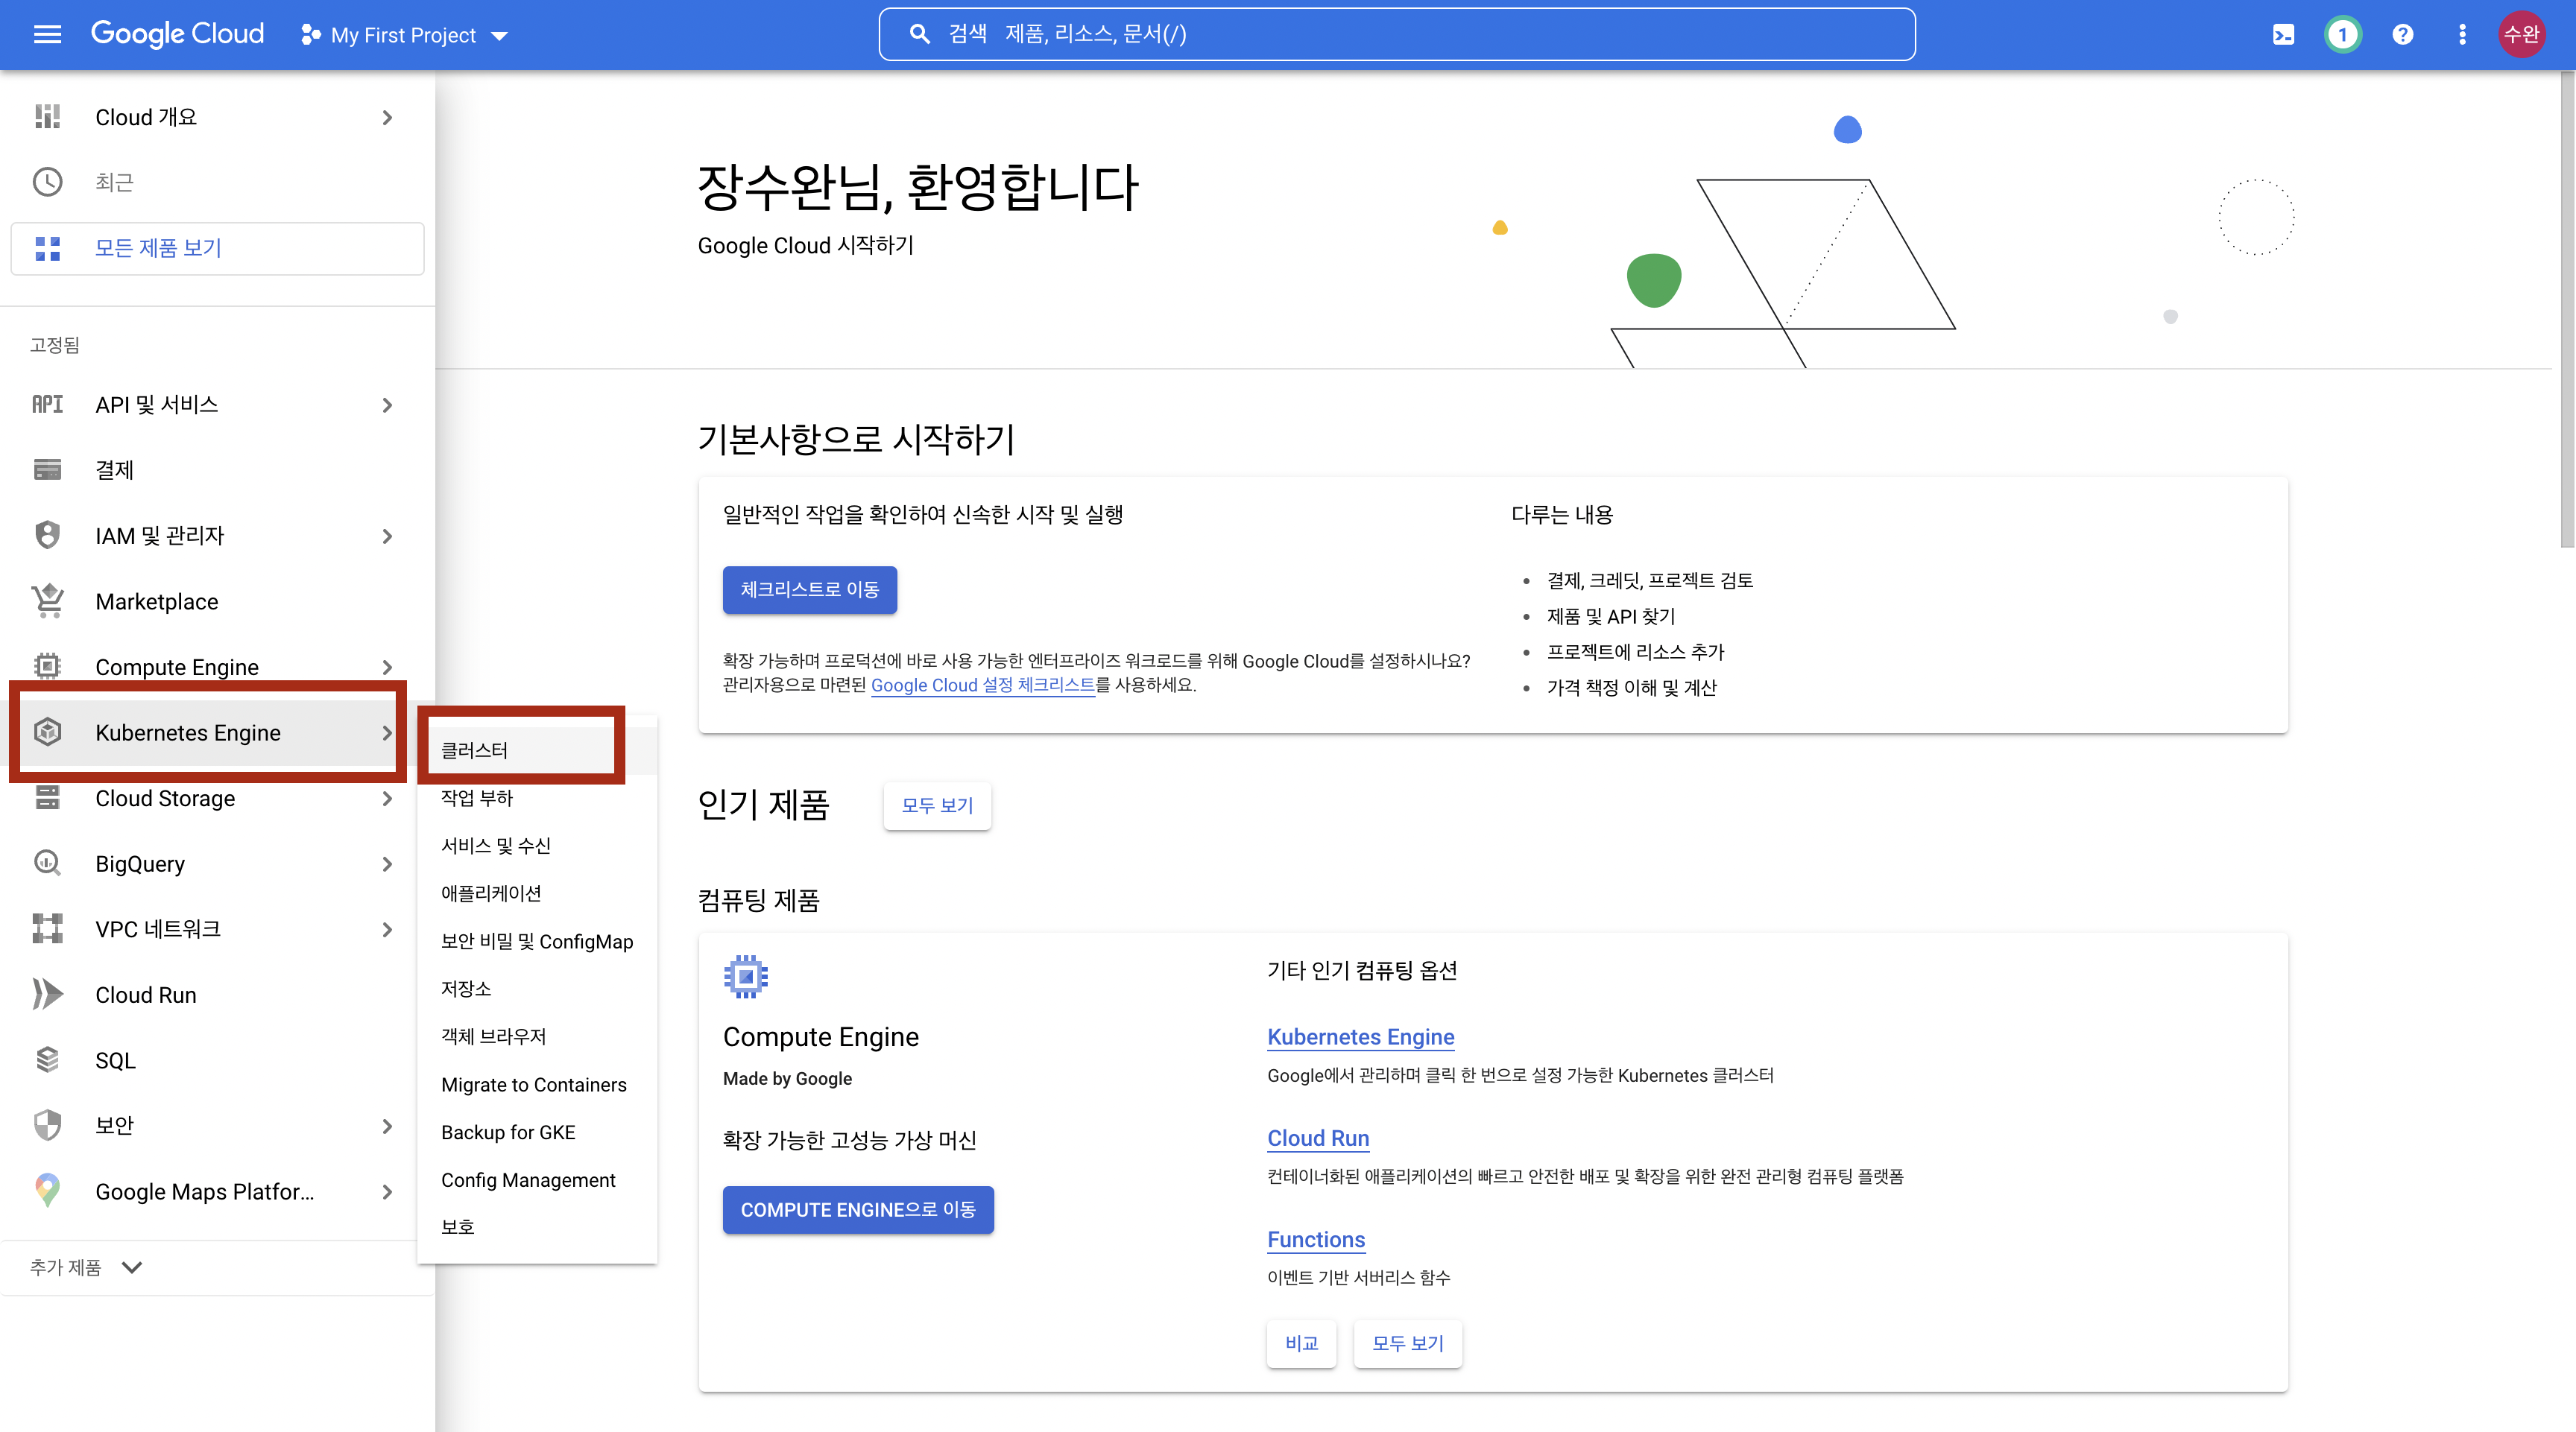Click 모두 보기 button beside 비교
Screen dimensions: 2576x1432
tap(1407, 1344)
